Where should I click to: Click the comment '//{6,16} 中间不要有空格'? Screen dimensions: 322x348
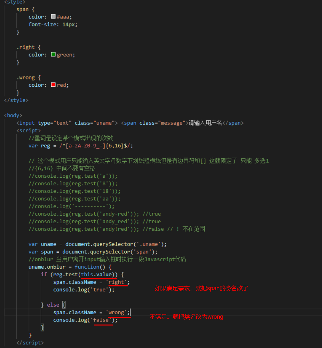coord(62,168)
